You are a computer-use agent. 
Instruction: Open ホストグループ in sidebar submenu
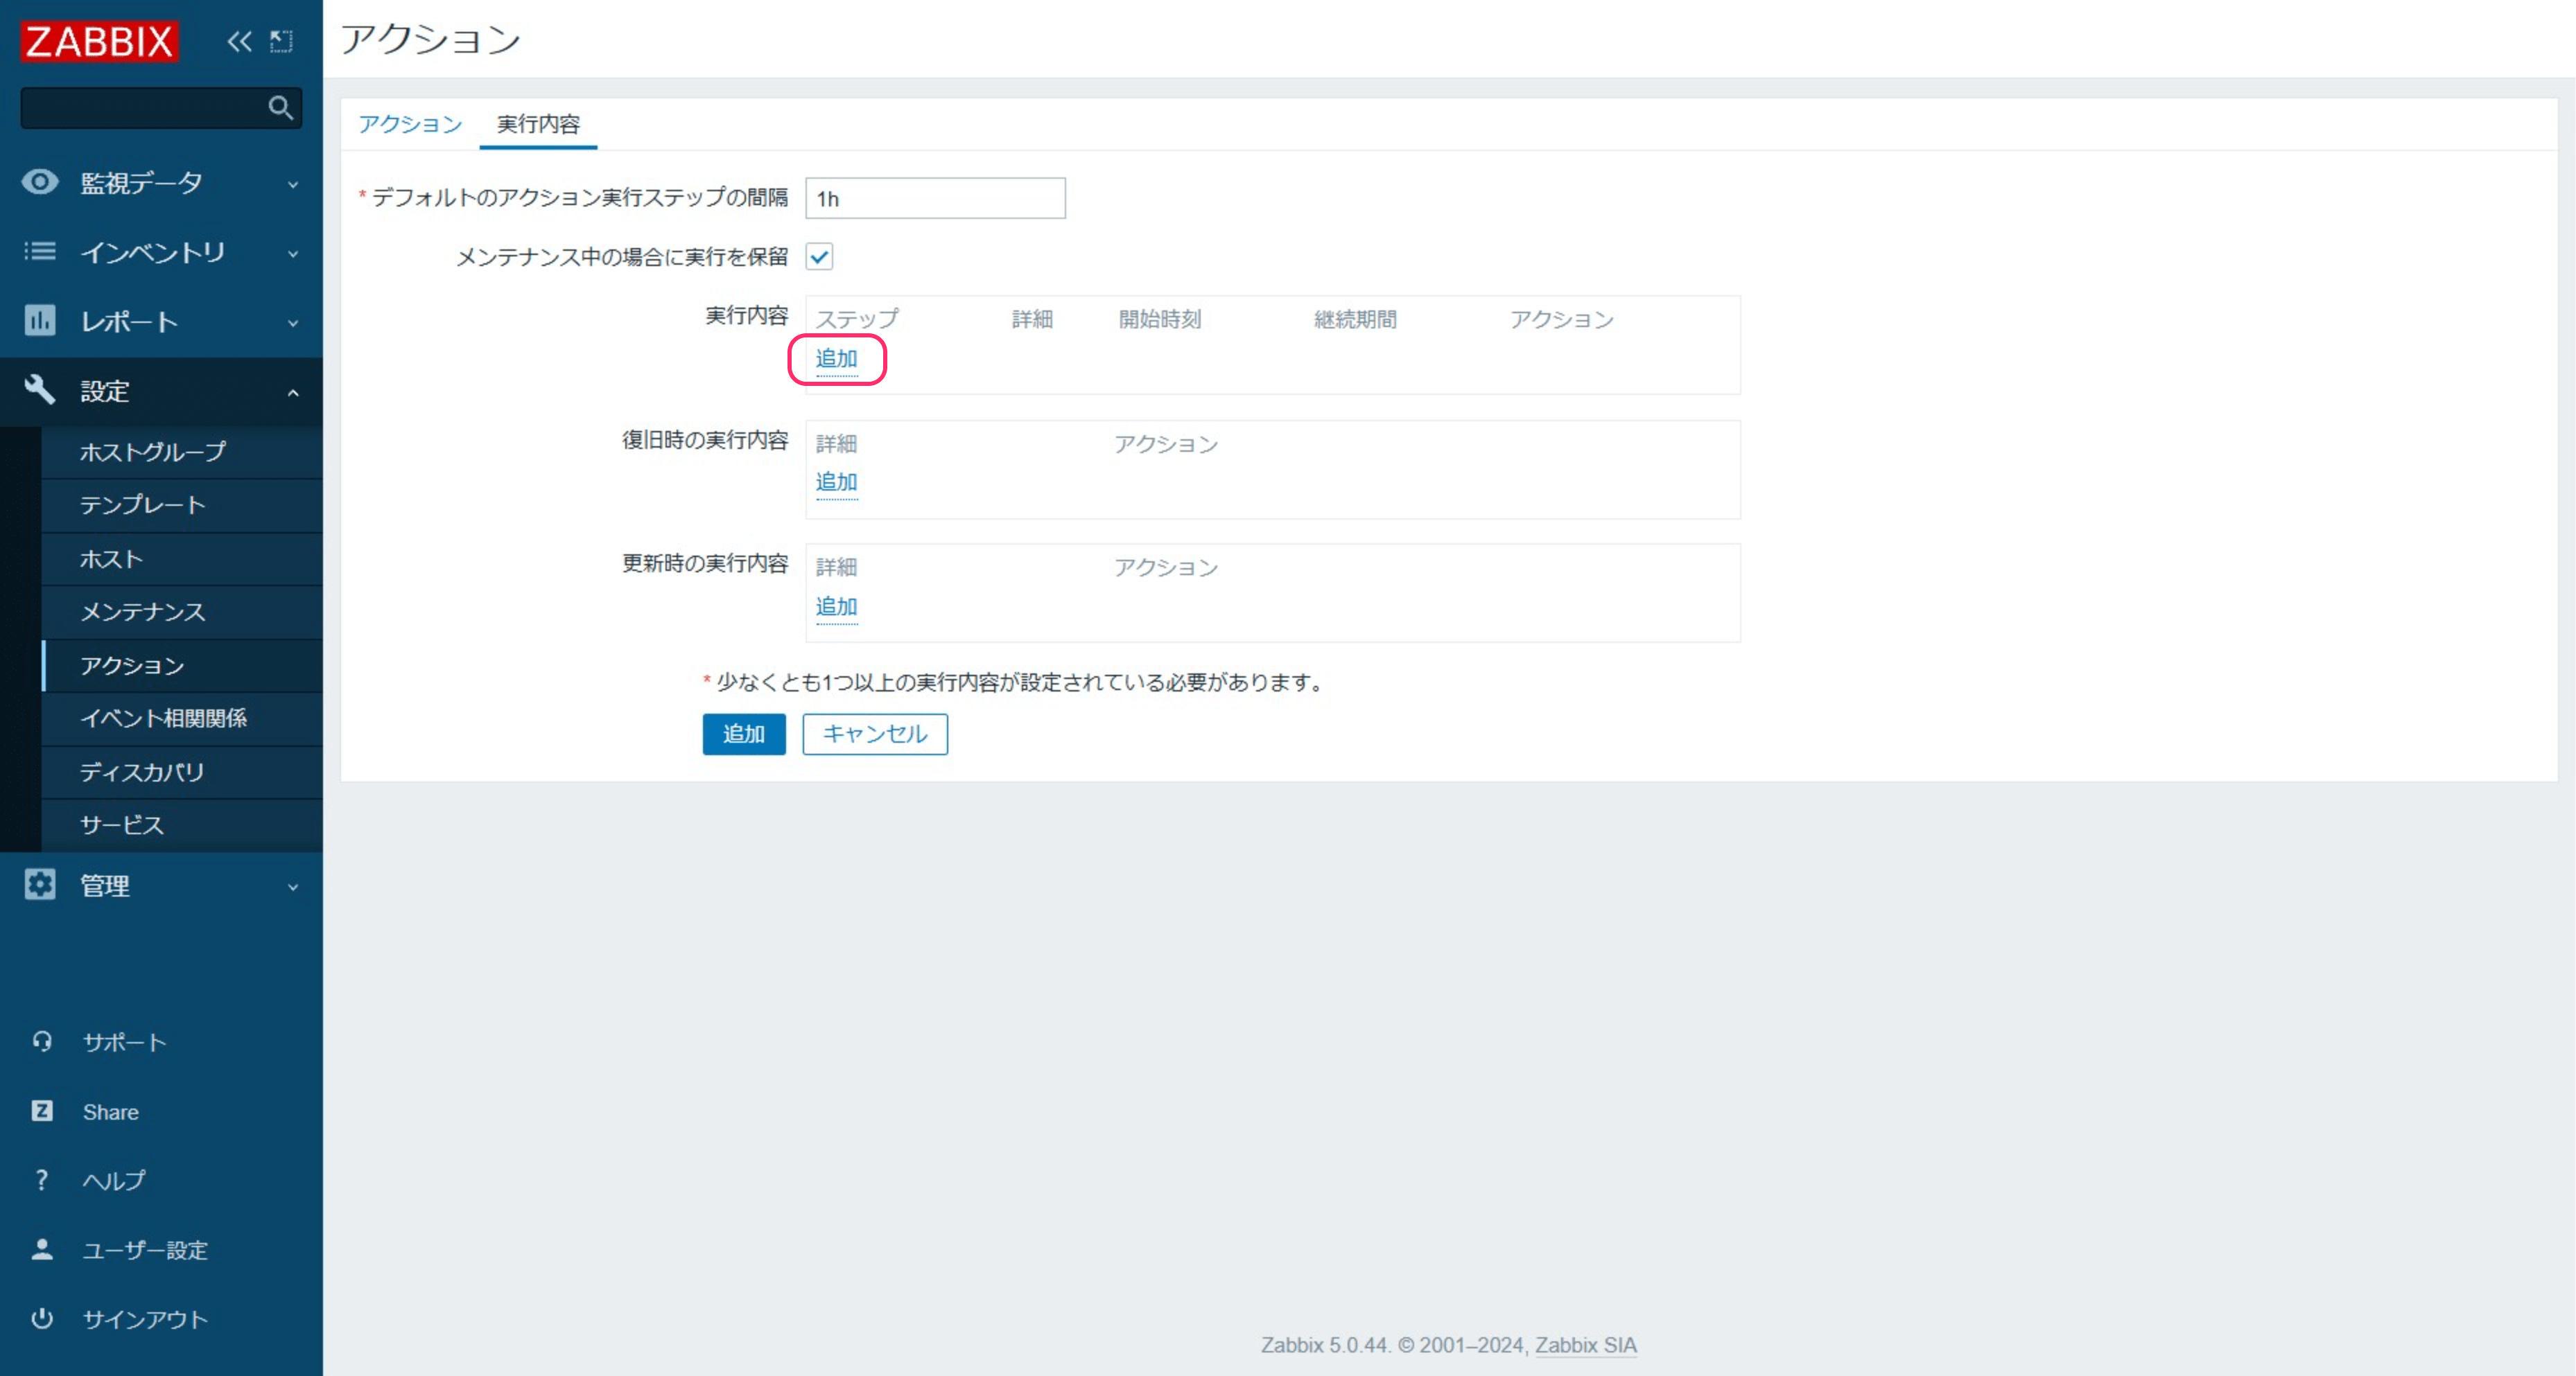(x=153, y=452)
